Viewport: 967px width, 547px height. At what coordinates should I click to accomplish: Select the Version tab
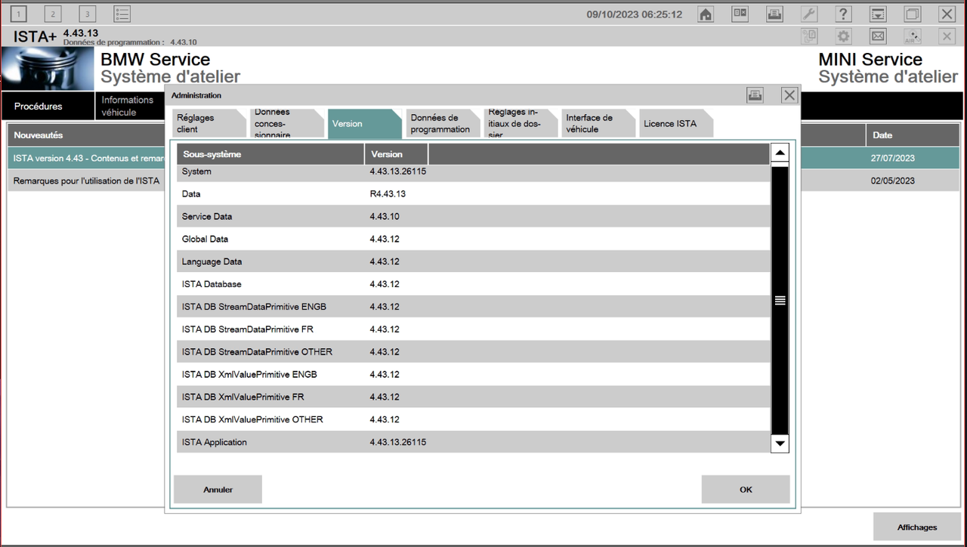(364, 123)
